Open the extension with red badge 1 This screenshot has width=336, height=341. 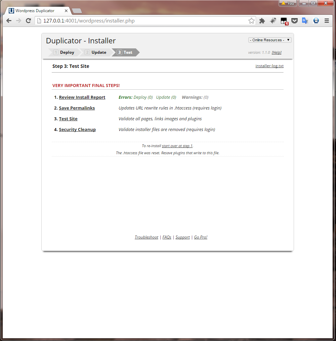click(x=284, y=21)
